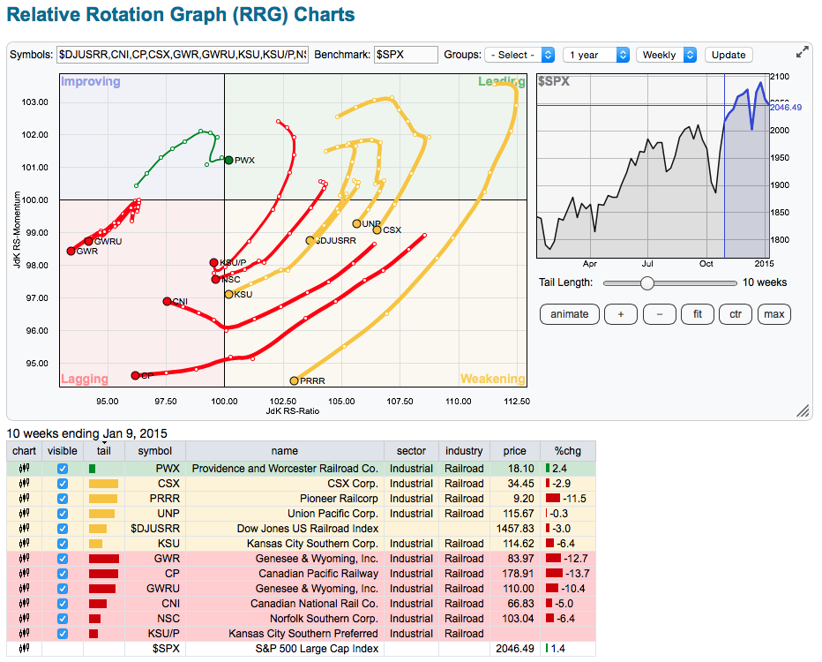Image resolution: width=822 pixels, height=662 pixels.
Task: Click the visible column header
Action: tap(63, 450)
